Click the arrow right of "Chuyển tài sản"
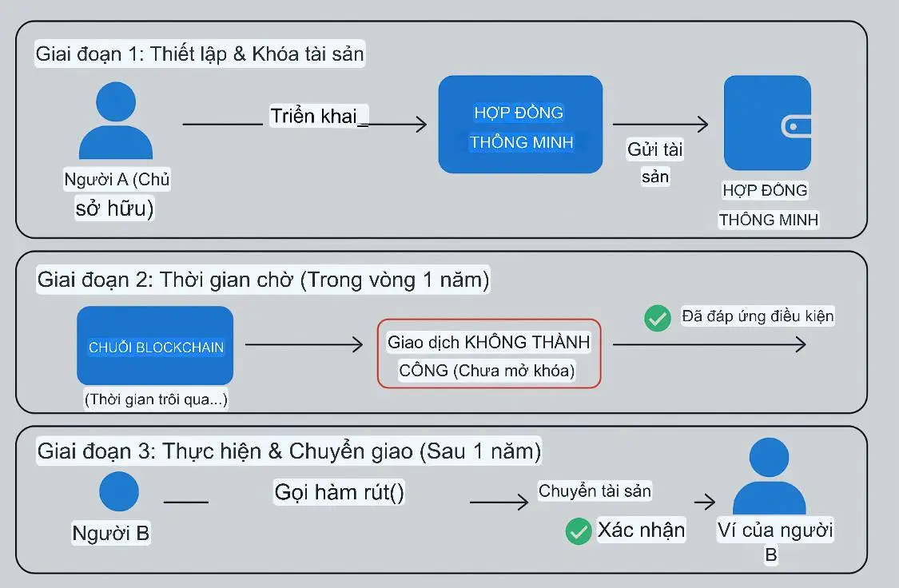This screenshot has width=899, height=588. pos(704,502)
